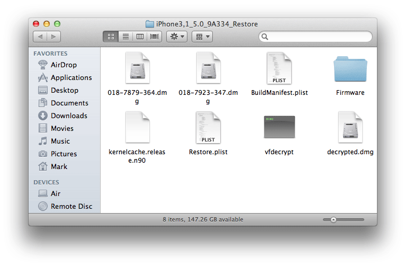
Task: Open the item arrangement dropdown
Action: [x=202, y=37]
